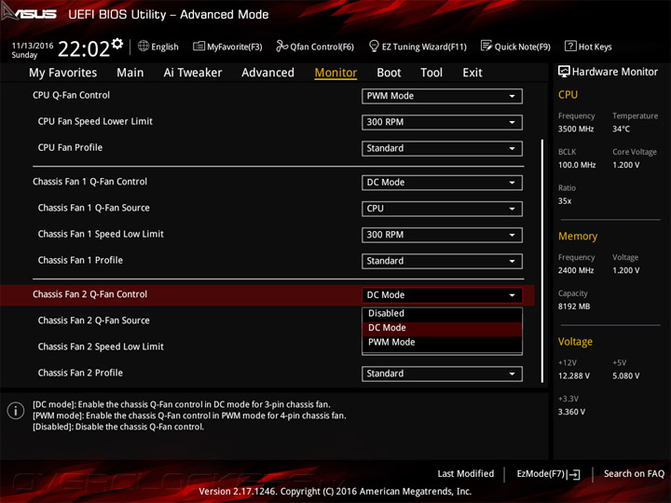Click the EzMode exit arrow icon

click(x=574, y=474)
